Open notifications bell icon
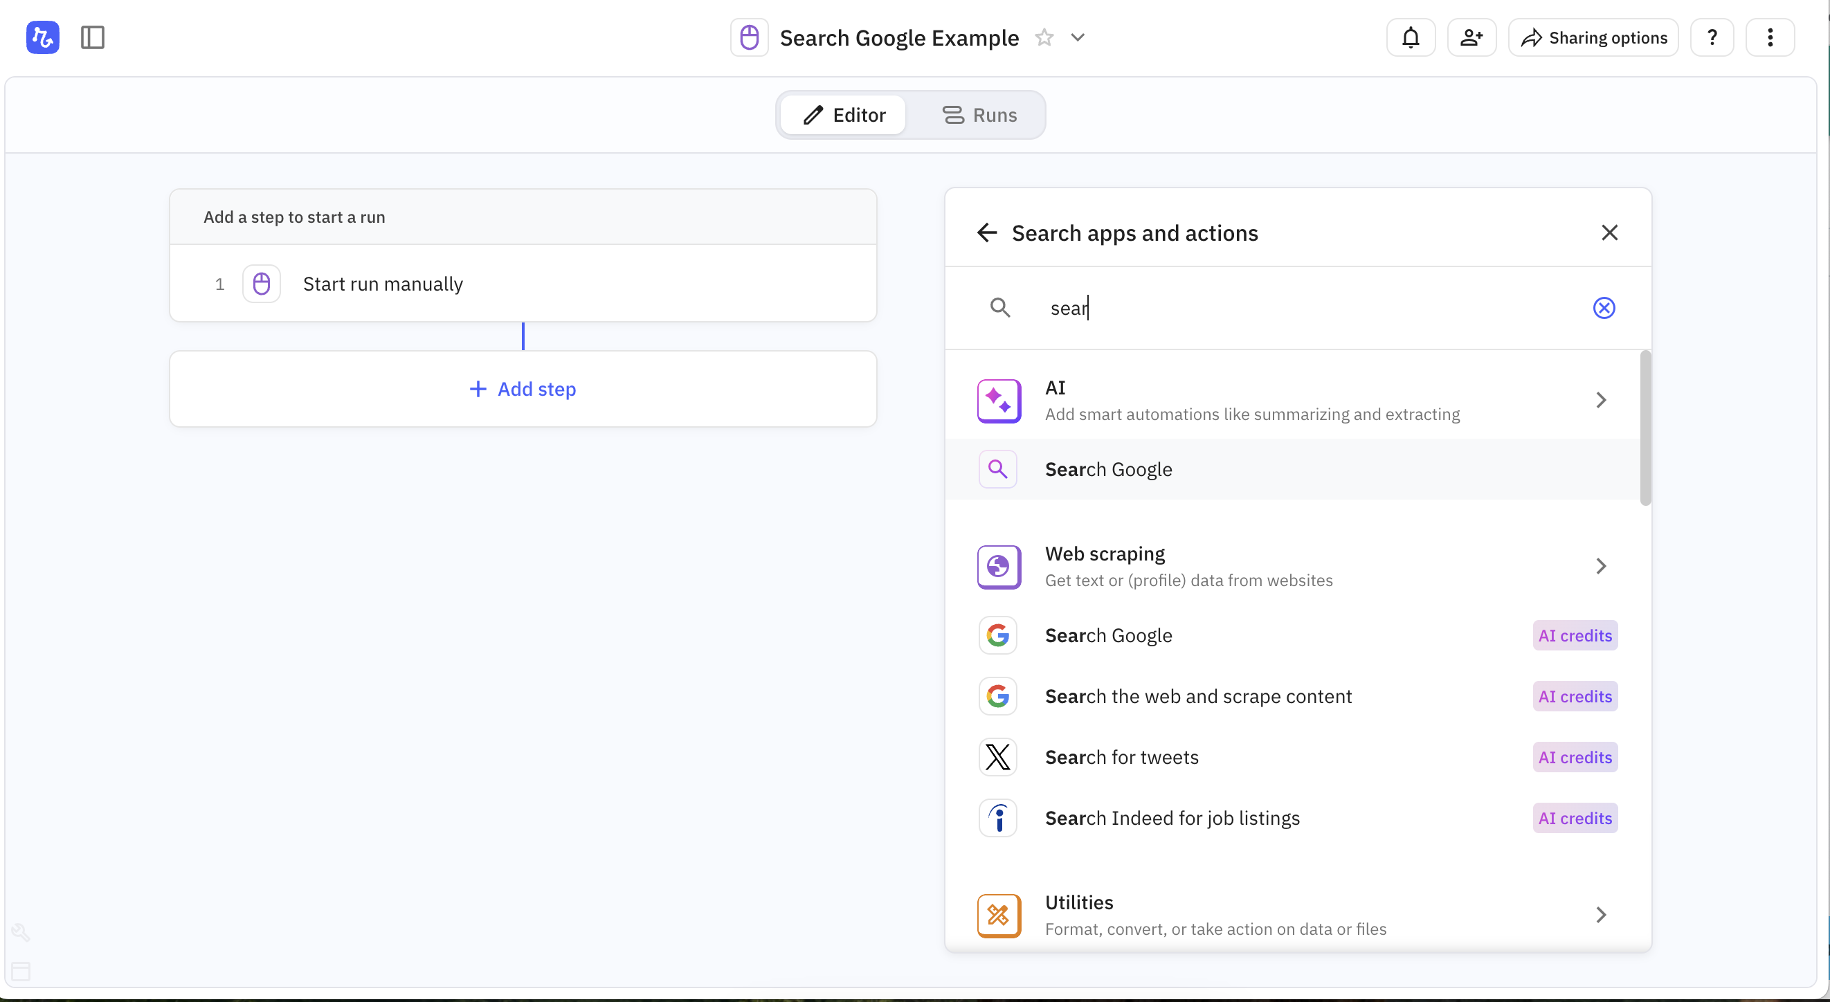The width and height of the screenshot is (1830, 1002). click(1410, 37)
